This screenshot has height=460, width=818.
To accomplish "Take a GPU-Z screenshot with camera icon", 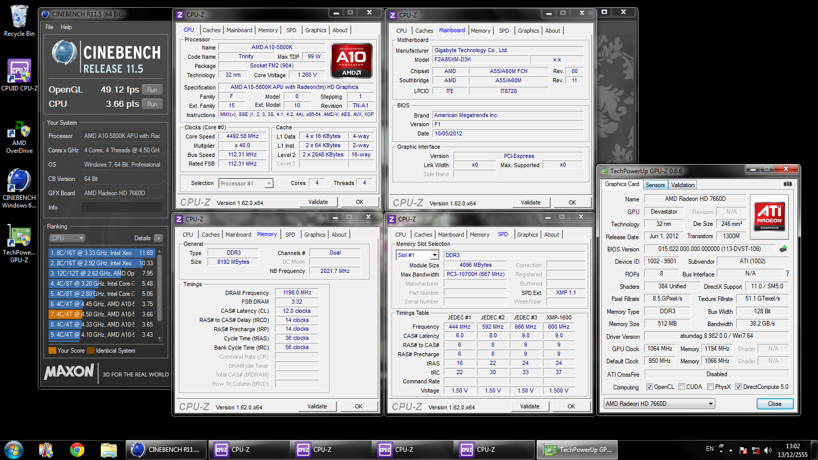I will click(788, 184).
